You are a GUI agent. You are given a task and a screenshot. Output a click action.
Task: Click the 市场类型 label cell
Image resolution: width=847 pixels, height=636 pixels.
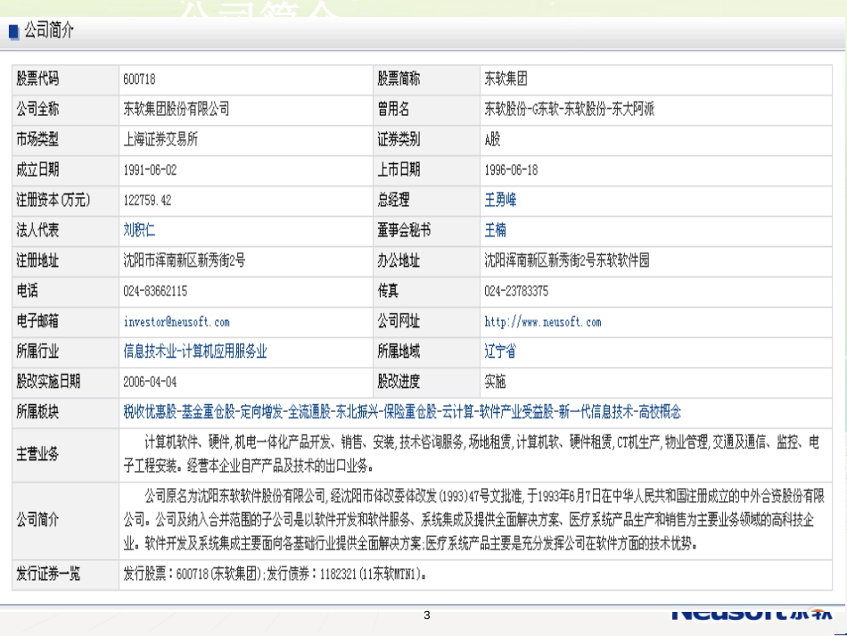(65, 140)
